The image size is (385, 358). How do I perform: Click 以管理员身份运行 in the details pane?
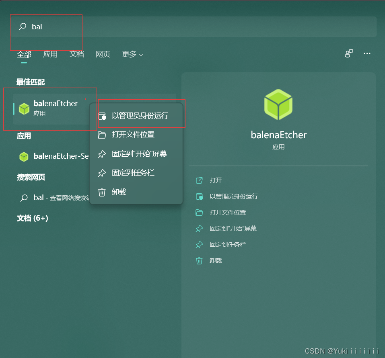click(x=234, y=196)
